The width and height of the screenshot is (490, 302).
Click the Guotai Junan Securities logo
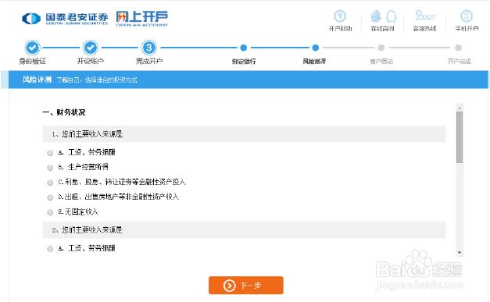(x=65, y=19)
